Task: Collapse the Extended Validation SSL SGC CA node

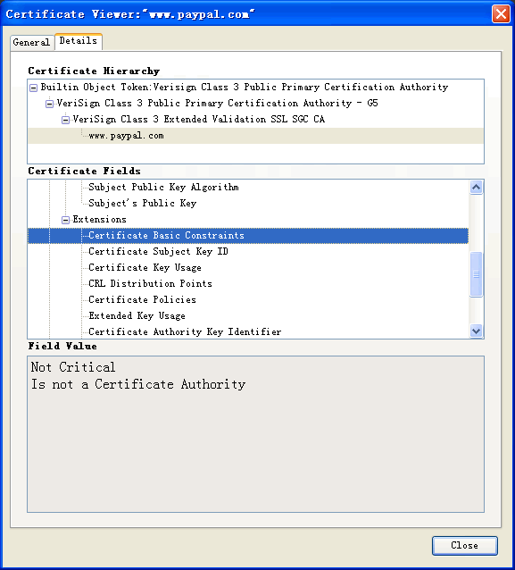Action: pos(65,120)
